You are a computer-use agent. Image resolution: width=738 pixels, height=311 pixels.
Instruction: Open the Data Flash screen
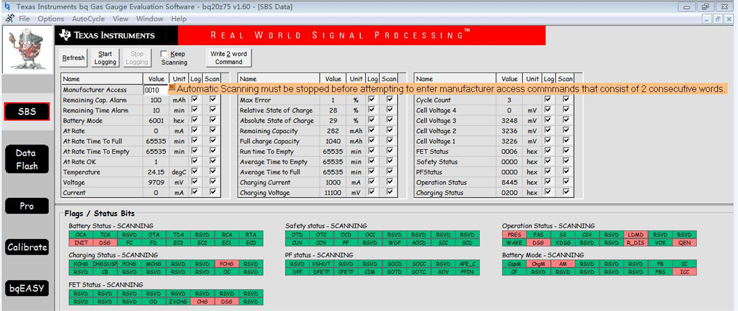click(x=27, y=159)
